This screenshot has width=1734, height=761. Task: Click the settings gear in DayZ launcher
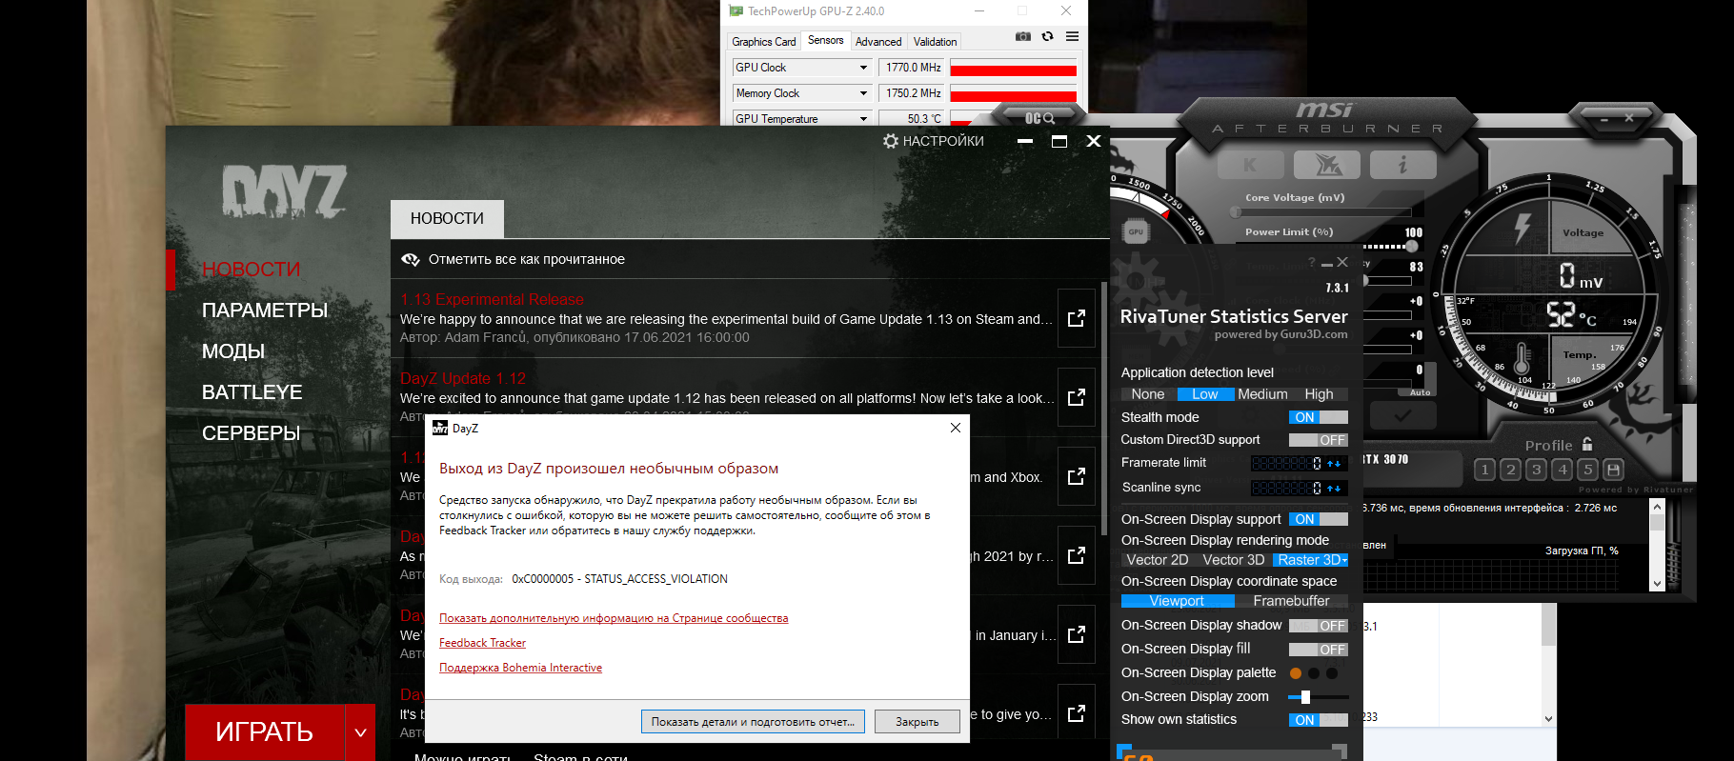[891, 141]
